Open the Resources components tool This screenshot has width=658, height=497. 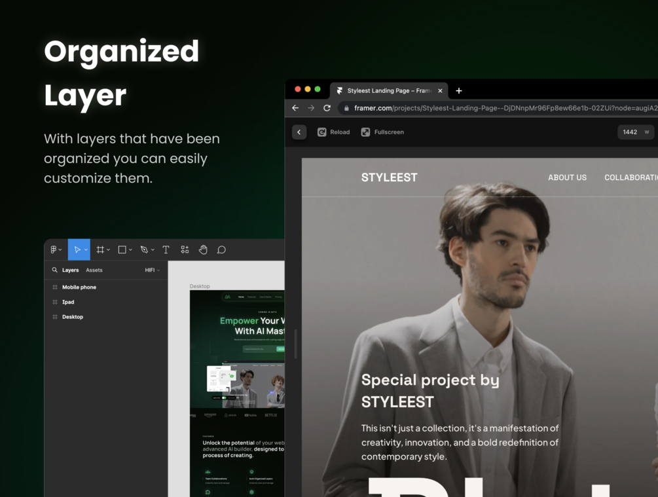click(x=185, y=249)
